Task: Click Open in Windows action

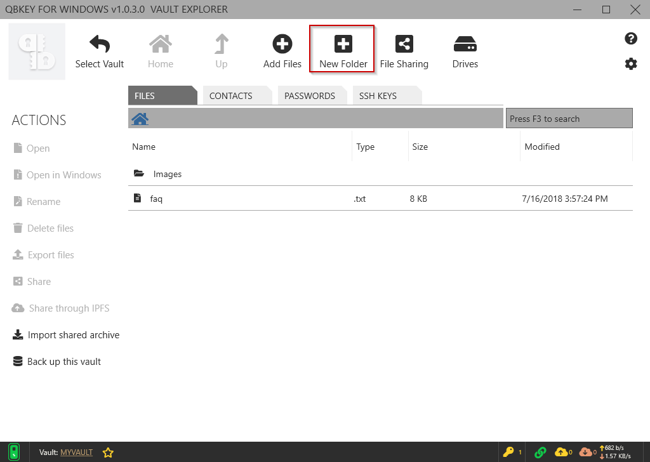Action: point(57,175)
